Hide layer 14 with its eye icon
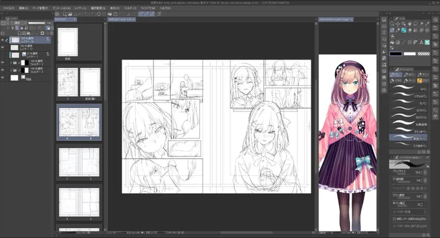This screenshot has width=440, height=238. point(3,40)
